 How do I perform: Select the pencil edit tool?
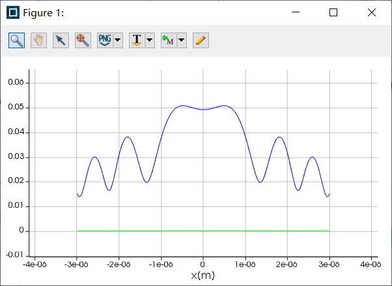(x=201, y=40)
